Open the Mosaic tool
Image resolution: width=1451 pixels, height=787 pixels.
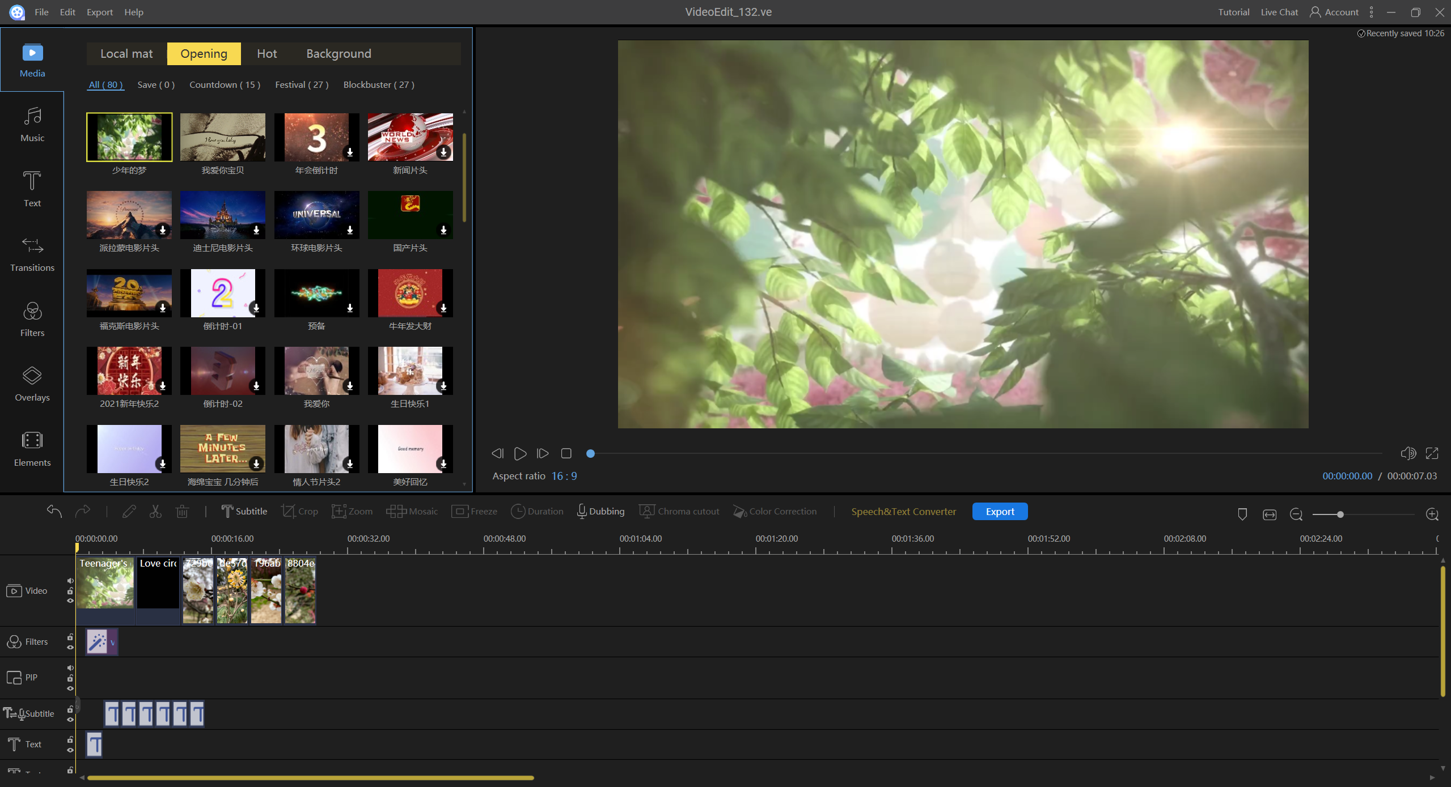coord(412,511)
